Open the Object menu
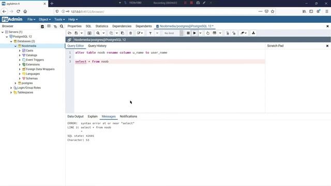This screenshot has height=186, width=331. coord(44,20)
